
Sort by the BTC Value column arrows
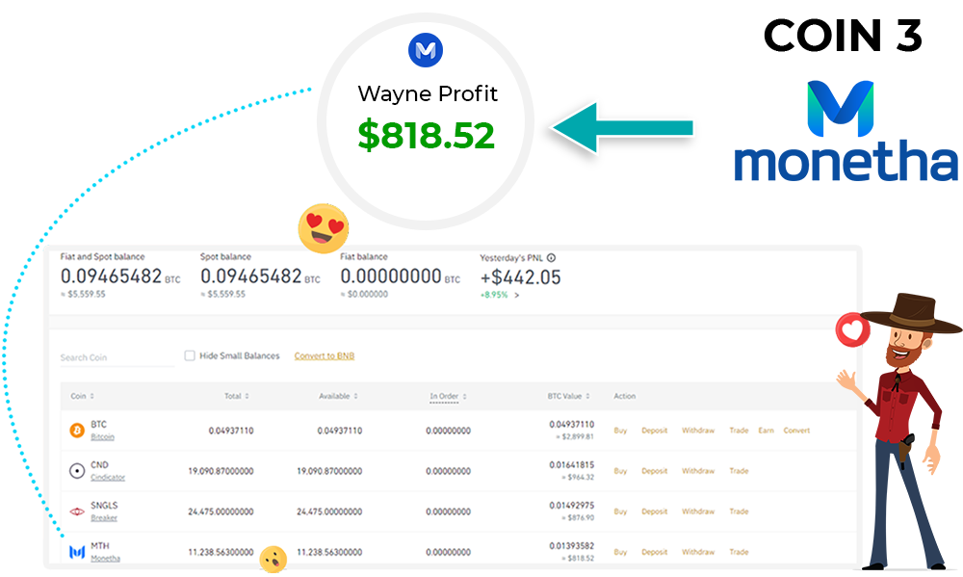tap(586, 396)
